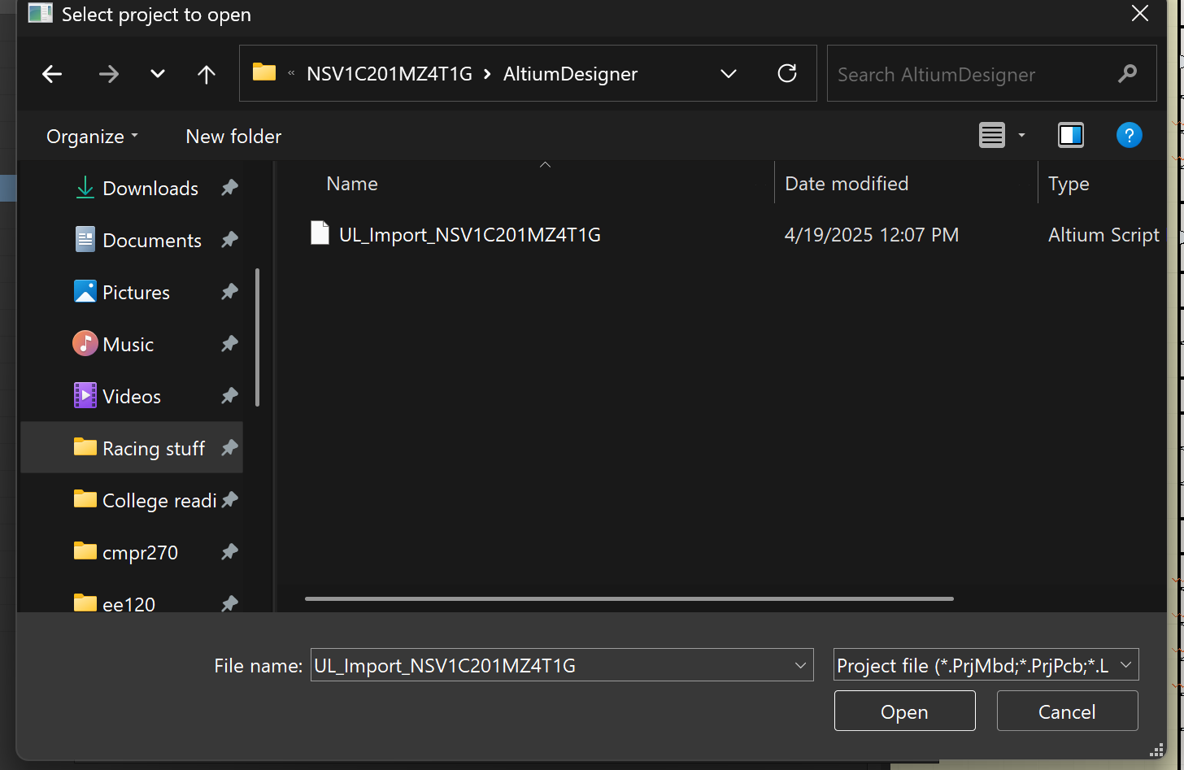Screen dimensions: 1184x770
Task: Change view with the details view icon
Action: coord(991,135)
